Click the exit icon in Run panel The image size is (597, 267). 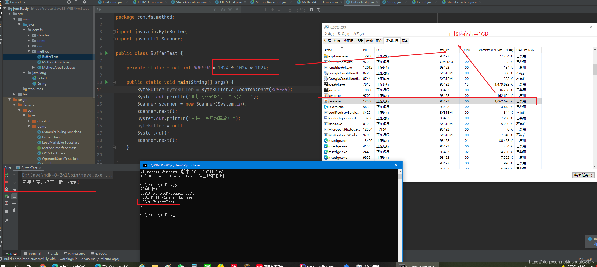coord(7,203)
